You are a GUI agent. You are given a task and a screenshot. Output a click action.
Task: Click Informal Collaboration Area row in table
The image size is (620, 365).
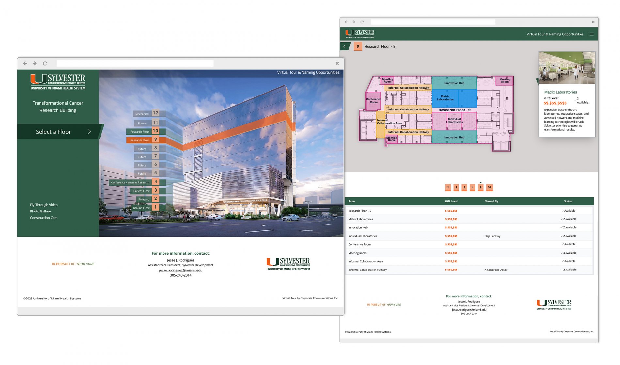click(469, 261)
